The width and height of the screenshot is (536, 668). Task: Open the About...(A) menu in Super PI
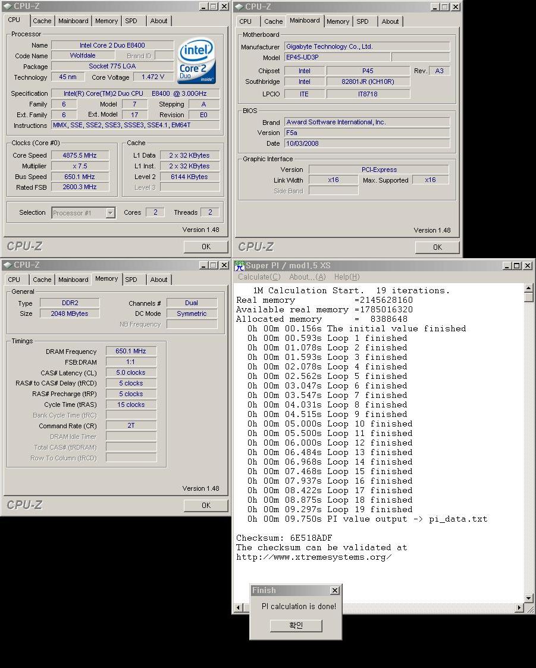(307, 277)
